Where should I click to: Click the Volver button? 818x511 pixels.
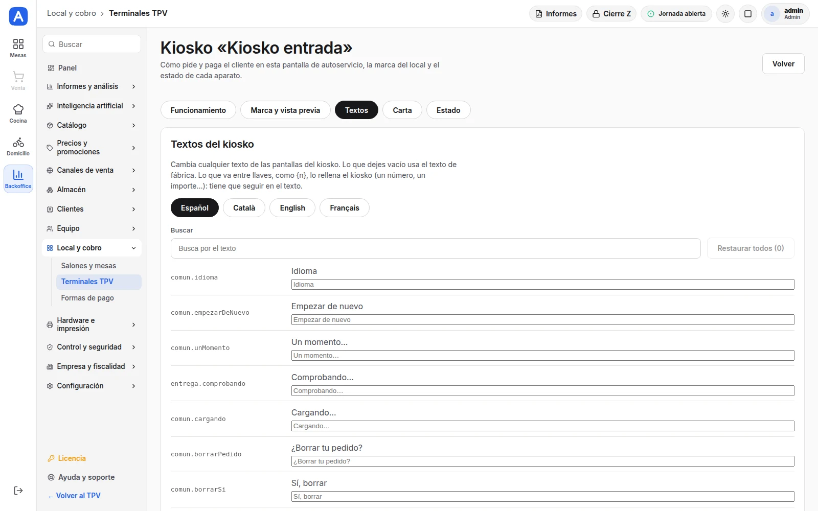pyautogui.click(x=783, y=64)
